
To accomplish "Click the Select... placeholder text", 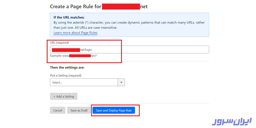I will click(57, 82).
